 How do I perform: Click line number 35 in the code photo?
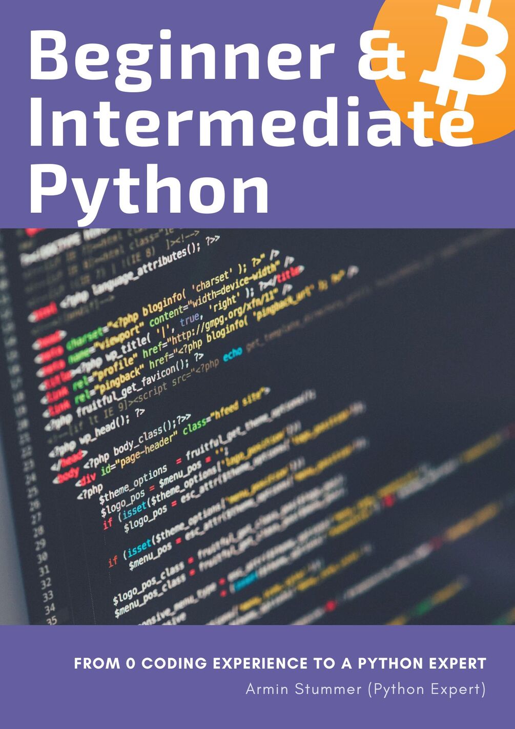(52, 620)
